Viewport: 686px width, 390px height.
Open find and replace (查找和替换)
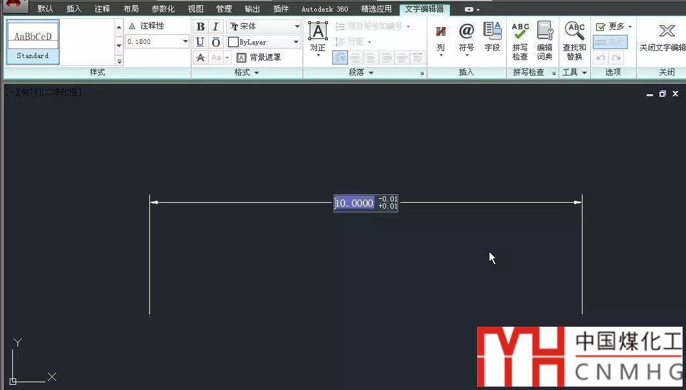(x=574, y=40)
